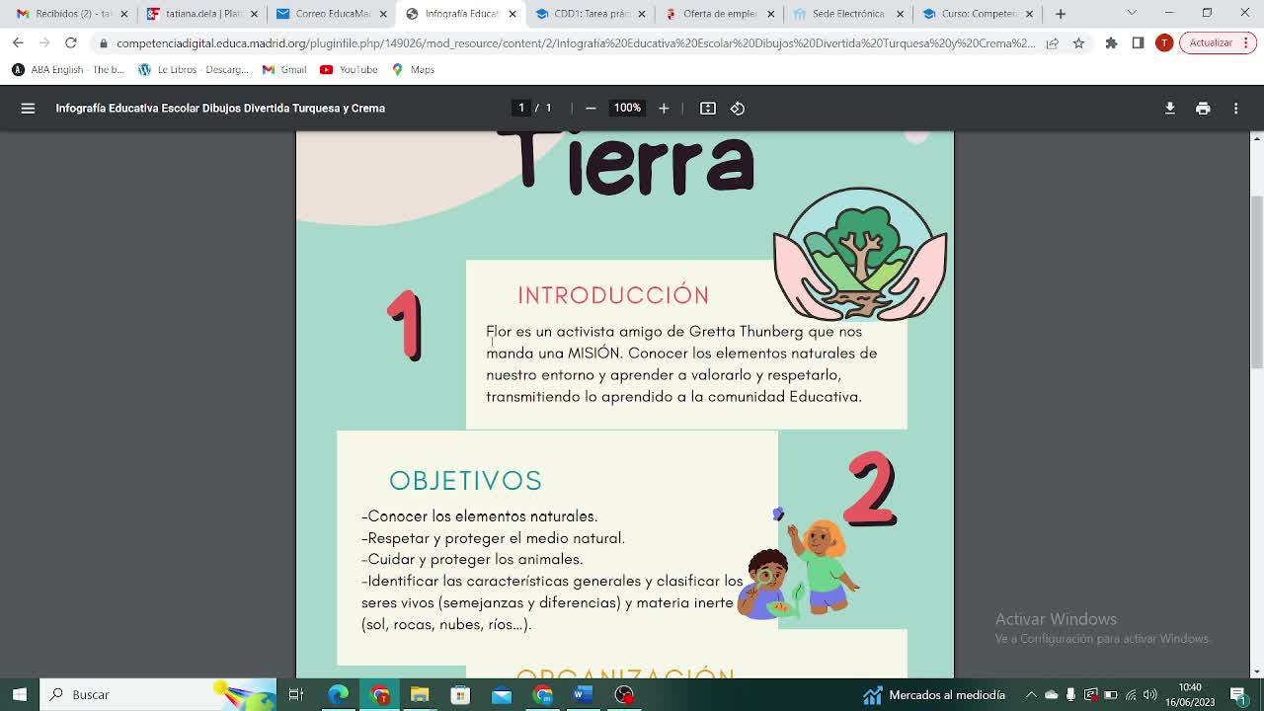This screenshot has height=711, width=1264.
Task: Open the YouTube bookmark
Action: tap(349, 70)
